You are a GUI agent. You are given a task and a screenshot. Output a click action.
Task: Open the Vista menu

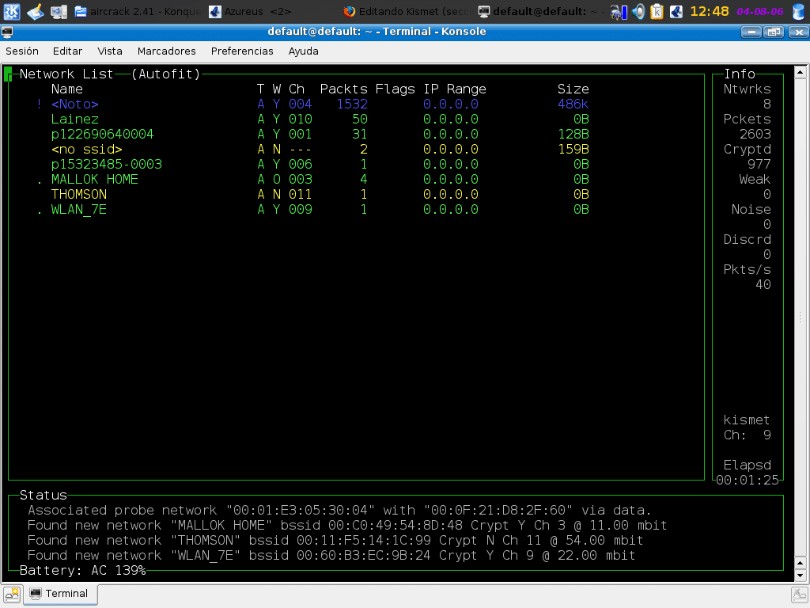[x=110, y=51]
